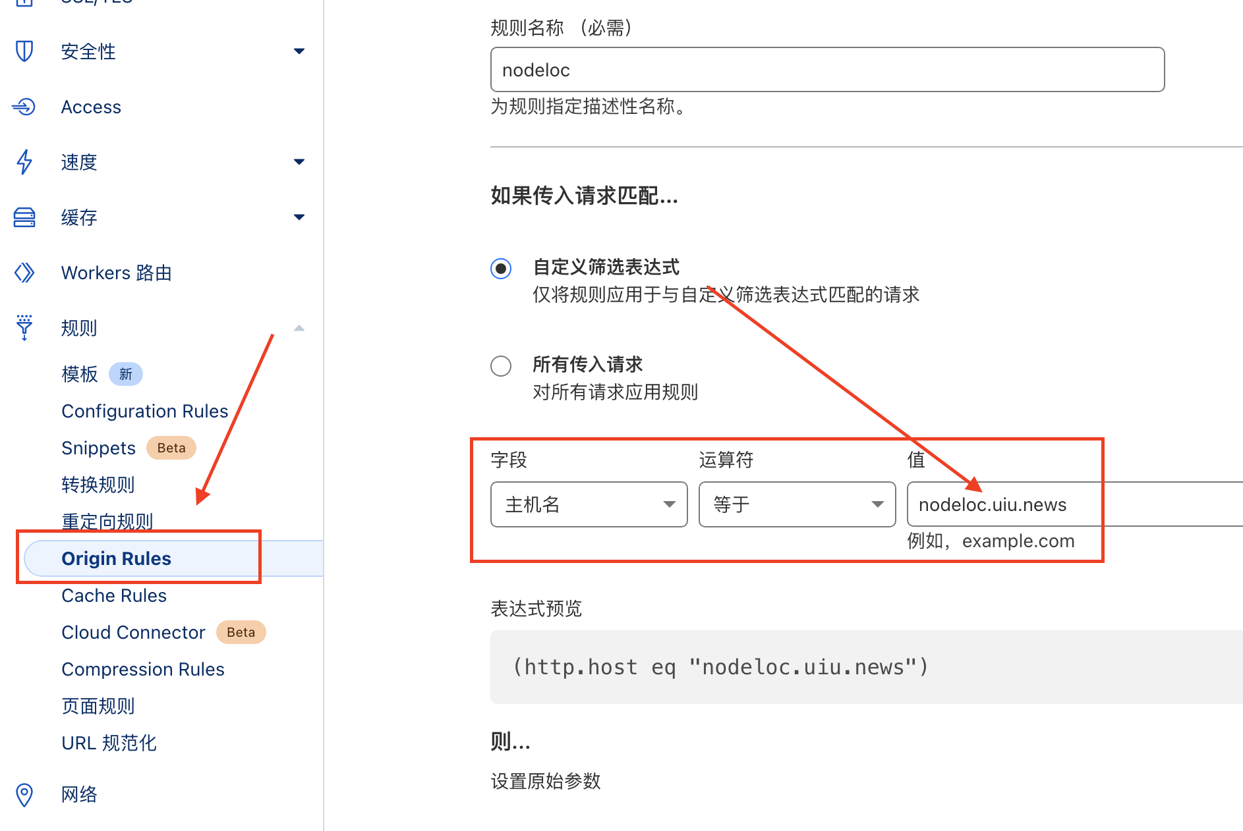Viewport: 1243px width, 831px height.
Task: Open Workers 路由 in the sidebar
Action: pyautogui.click(x=117, y=273)
